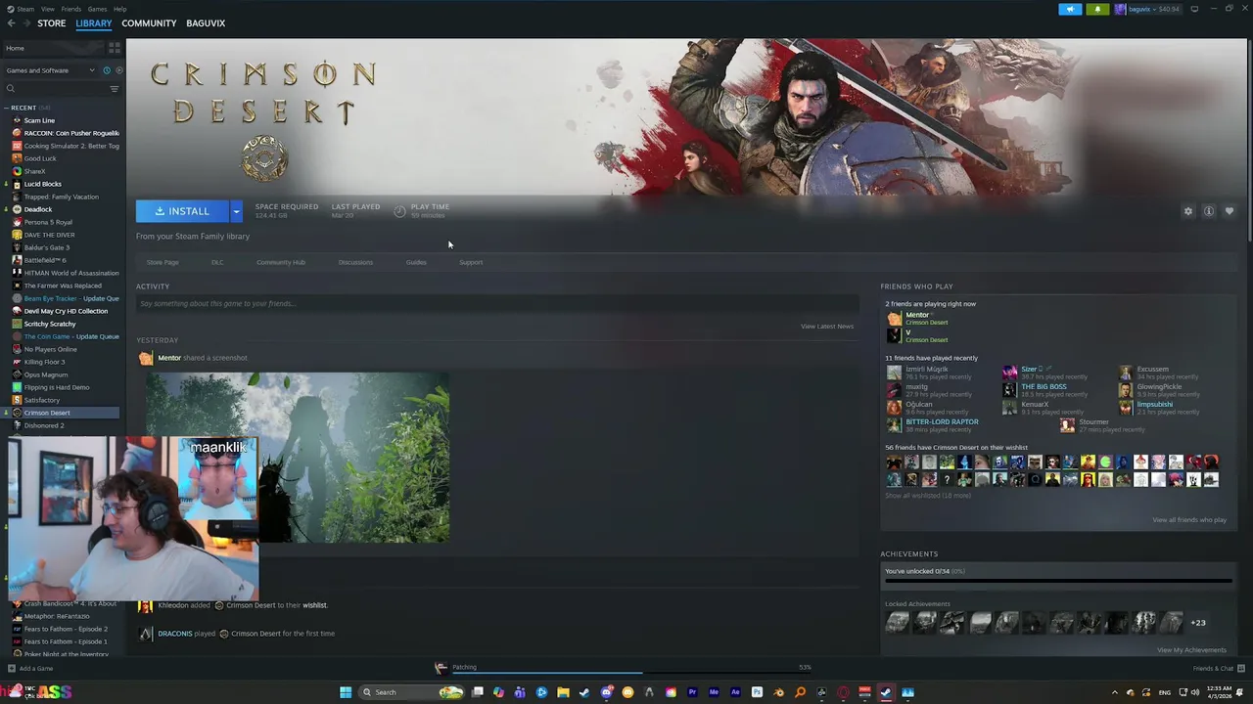Go to the COMMUNITY tab

coord(149,23)
